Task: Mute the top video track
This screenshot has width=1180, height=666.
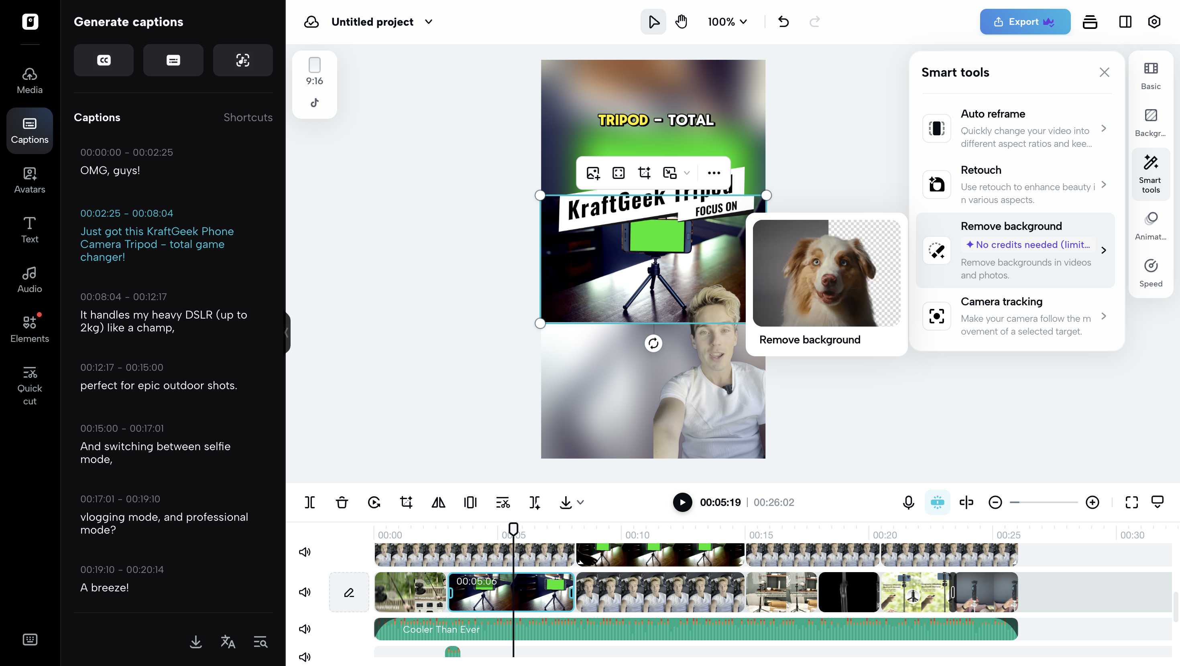Action: [305, 552]
